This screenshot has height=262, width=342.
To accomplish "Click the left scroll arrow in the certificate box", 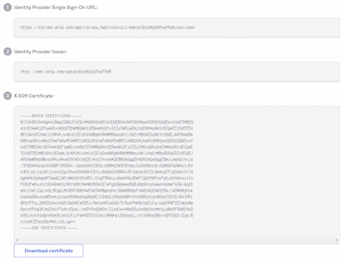I will [17, 240].
